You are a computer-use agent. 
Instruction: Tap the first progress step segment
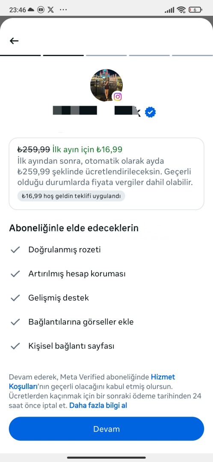click(x=21, y=55)
